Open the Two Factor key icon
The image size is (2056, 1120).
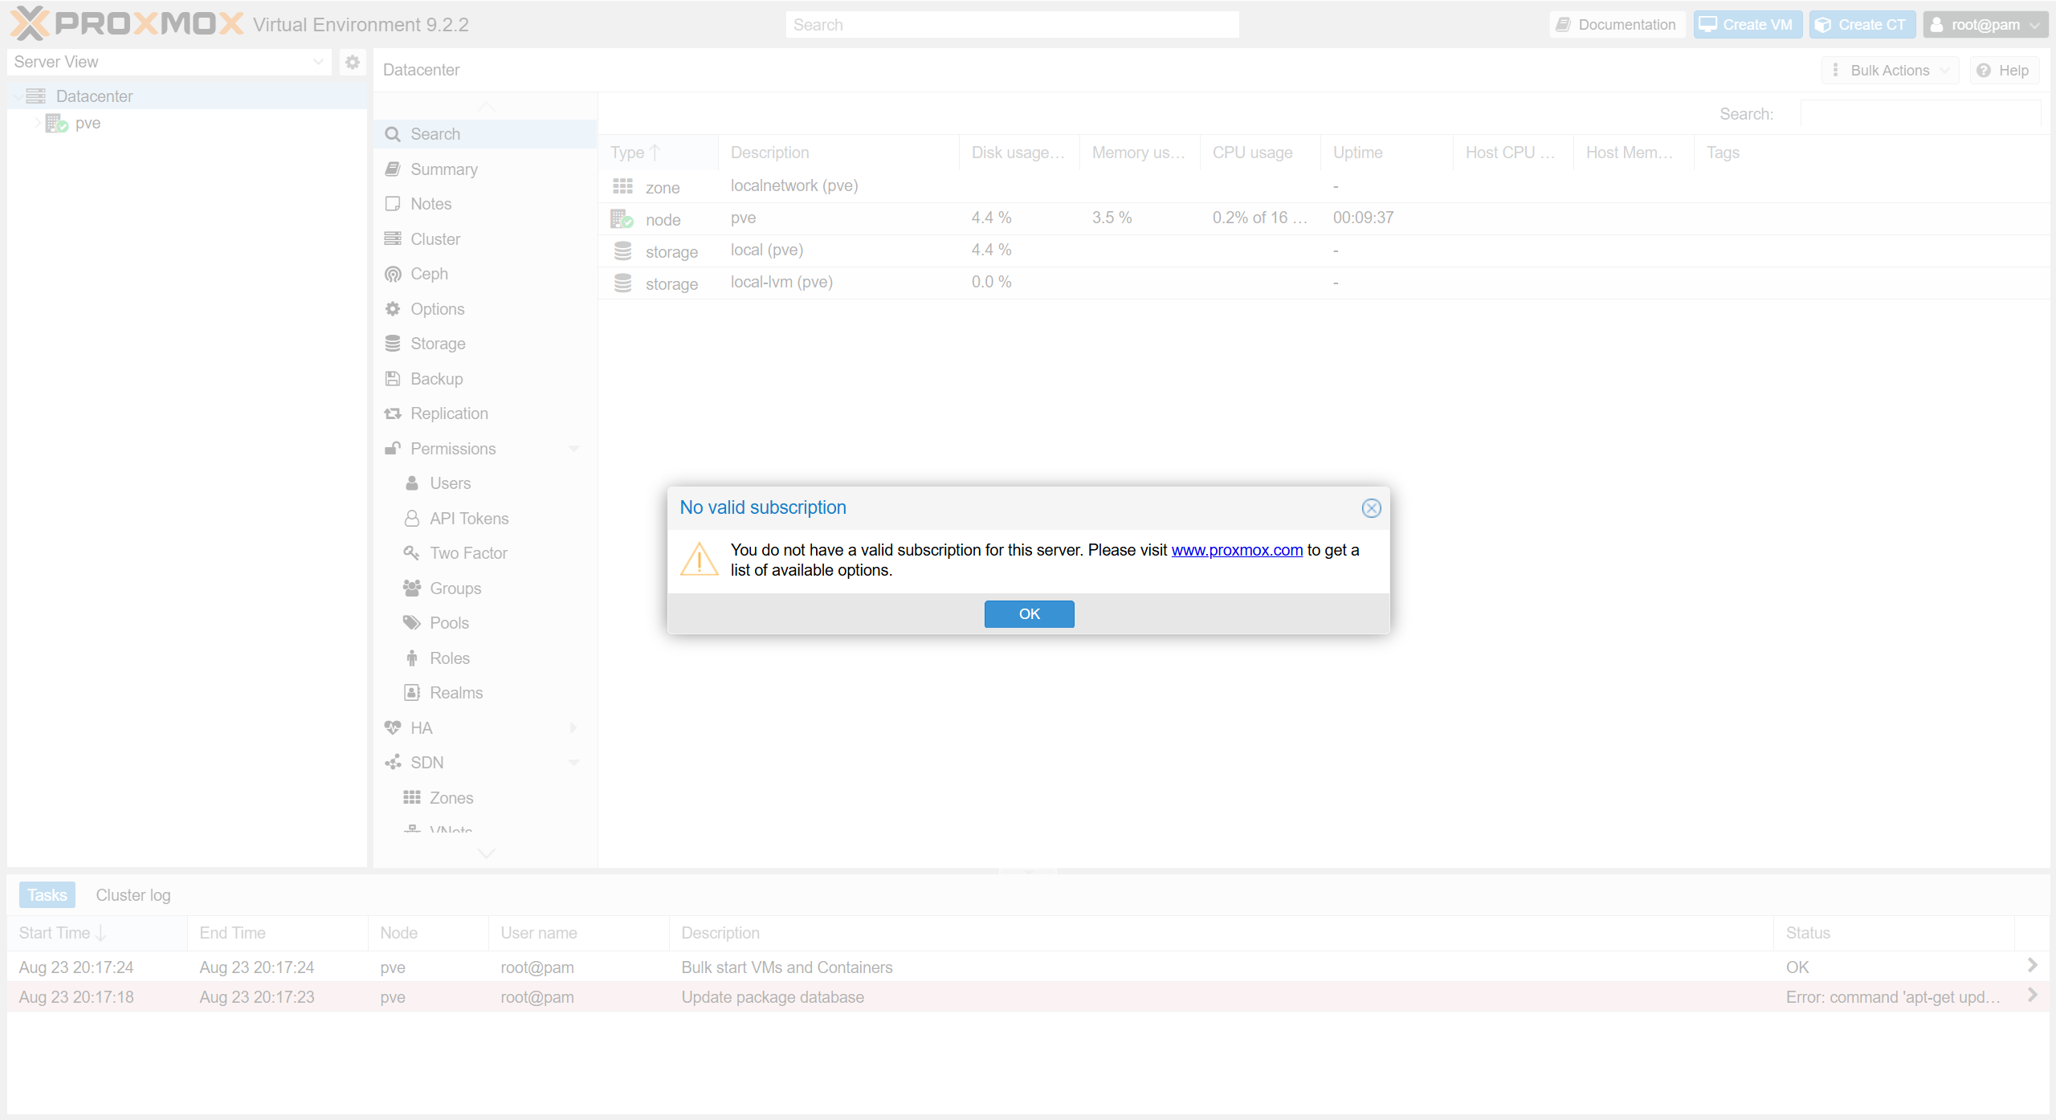[412, 553]
